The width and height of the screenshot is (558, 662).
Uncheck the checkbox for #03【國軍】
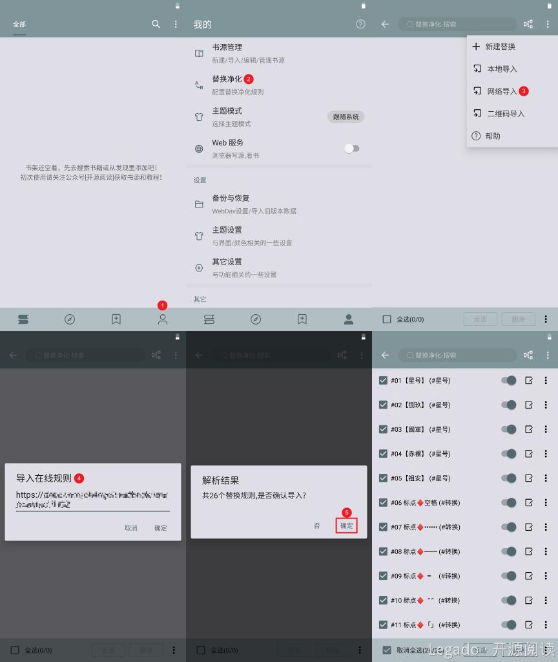[x=384, y=429]
